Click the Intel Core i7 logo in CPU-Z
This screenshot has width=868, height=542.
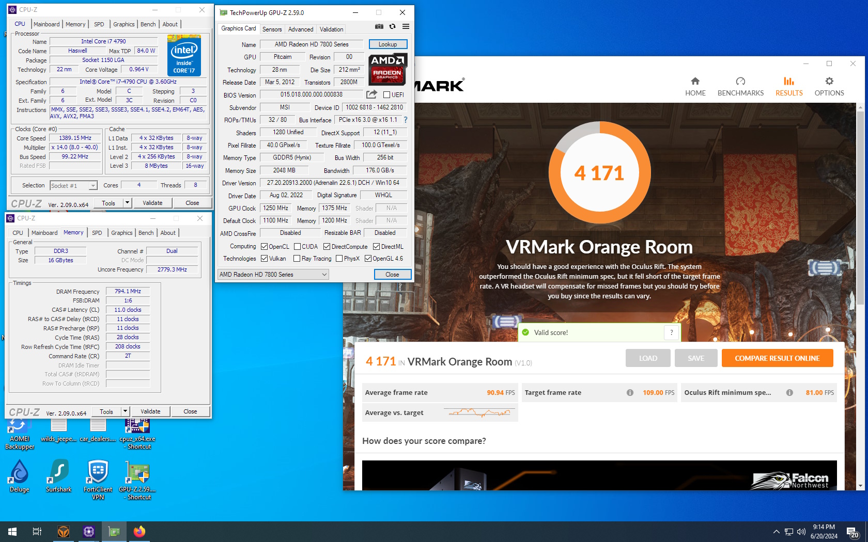tap(184, 55)
